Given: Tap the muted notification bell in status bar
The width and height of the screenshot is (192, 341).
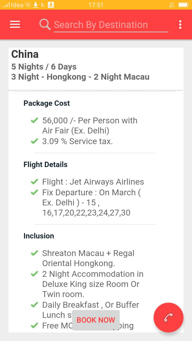Looking at the screenshot, I should (x=172, y=5).
